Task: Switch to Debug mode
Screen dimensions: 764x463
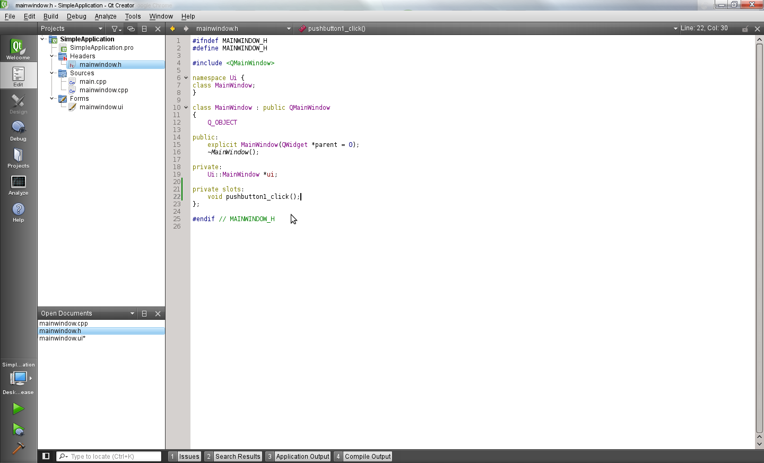Action: coord(18,130)
